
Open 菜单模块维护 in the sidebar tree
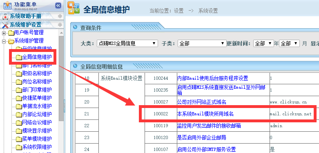(37, 139)
